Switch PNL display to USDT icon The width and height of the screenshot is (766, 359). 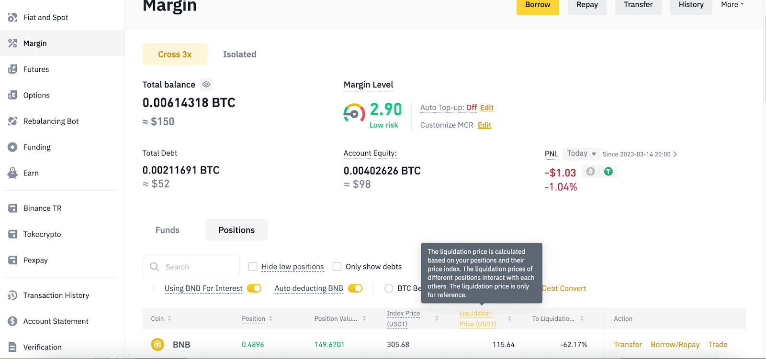(608, 172)
